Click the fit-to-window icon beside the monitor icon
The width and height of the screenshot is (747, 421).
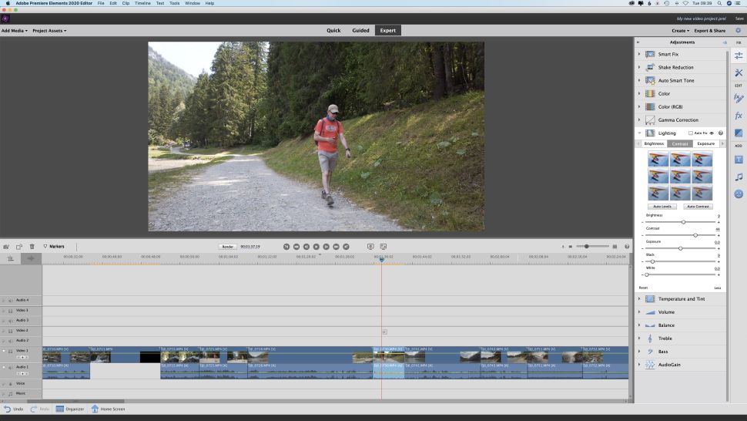click(x=384, y=247)
